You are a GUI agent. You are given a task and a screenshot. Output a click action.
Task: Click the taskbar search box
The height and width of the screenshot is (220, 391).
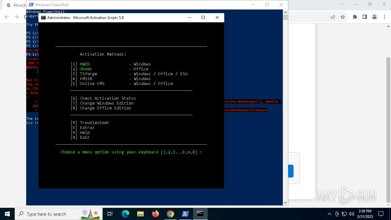[59, 214]
